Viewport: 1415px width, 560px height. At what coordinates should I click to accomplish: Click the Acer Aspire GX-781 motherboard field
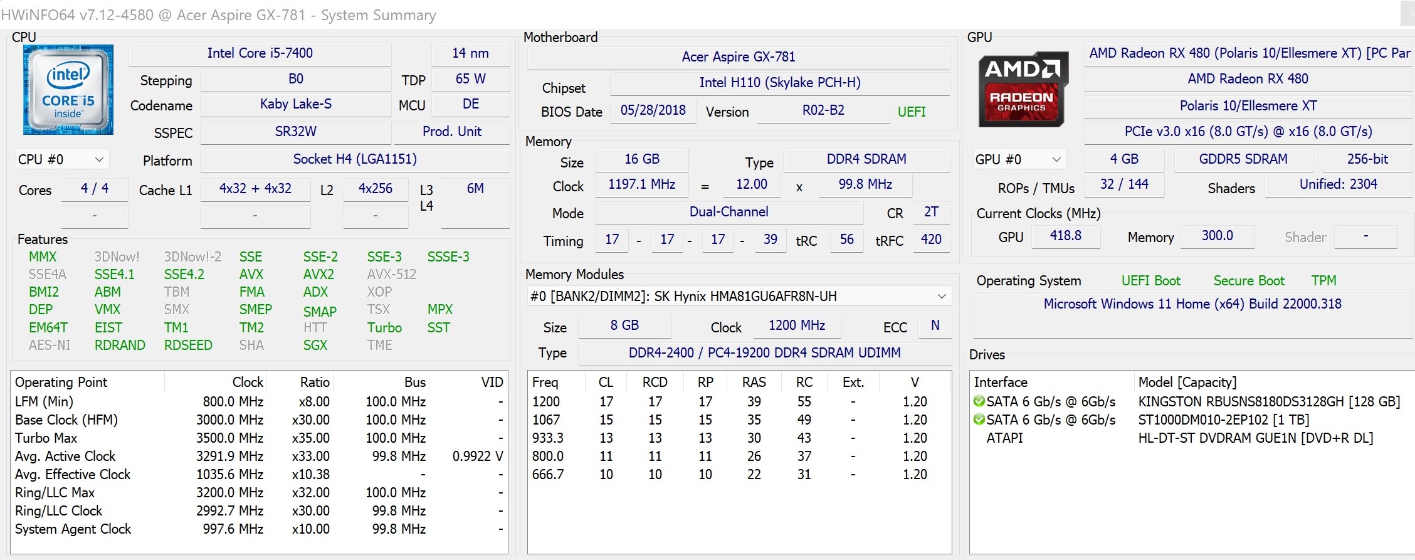click(x=739, y=57)
